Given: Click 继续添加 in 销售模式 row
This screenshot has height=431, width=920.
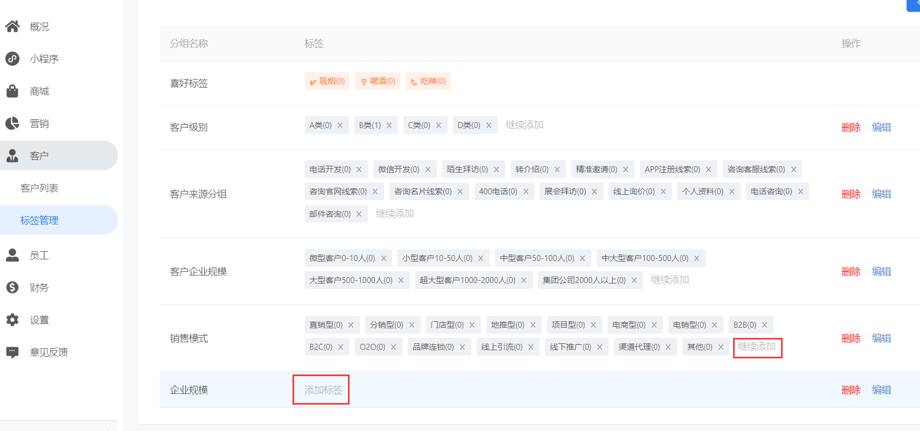Looking at the screenshot, I should pos(757,347).
